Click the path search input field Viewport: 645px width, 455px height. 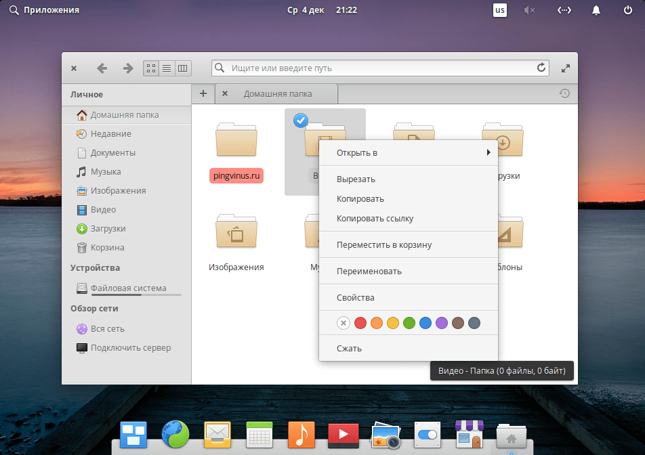(x=379, y=68)
